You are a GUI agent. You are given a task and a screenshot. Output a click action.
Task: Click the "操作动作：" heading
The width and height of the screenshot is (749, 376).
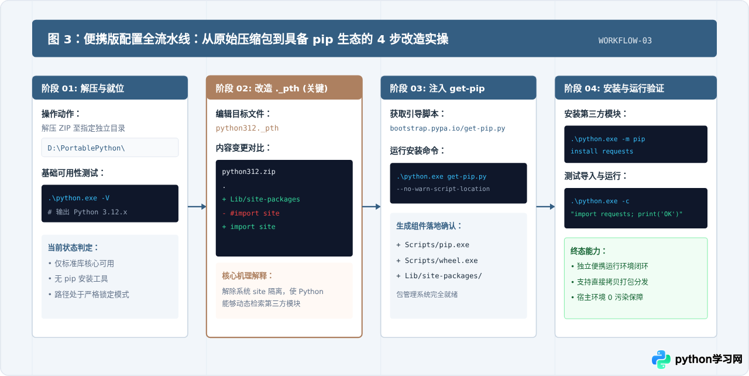point(61,114)
